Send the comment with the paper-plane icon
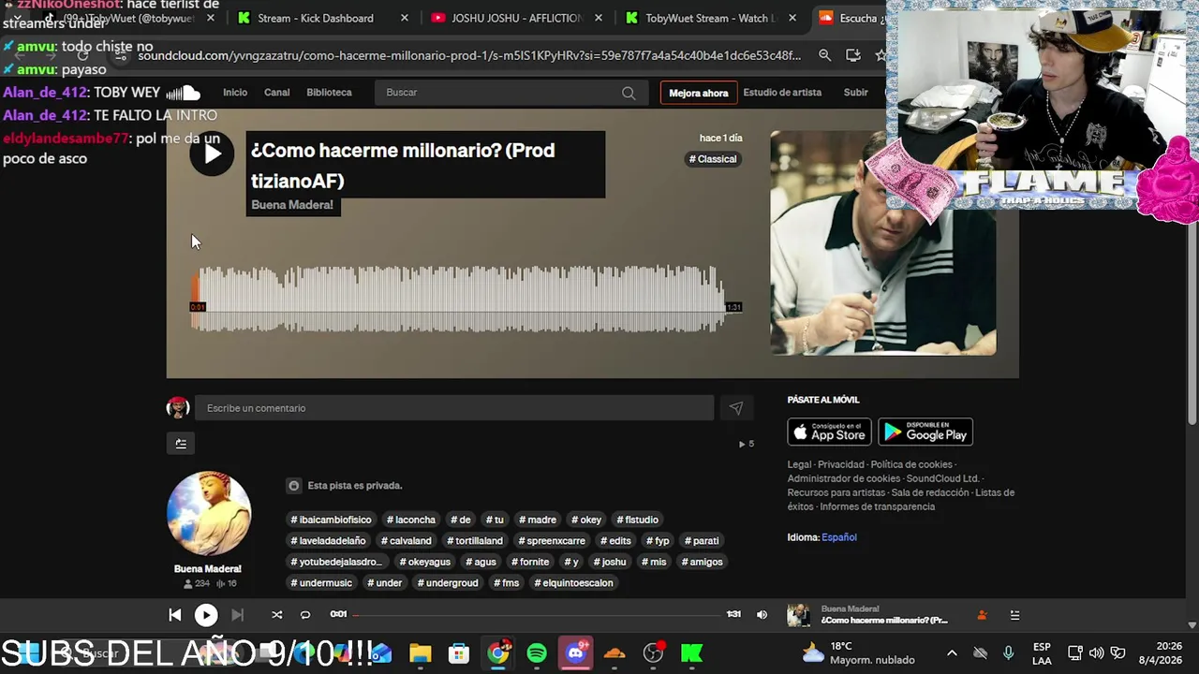 coord(736,408)
